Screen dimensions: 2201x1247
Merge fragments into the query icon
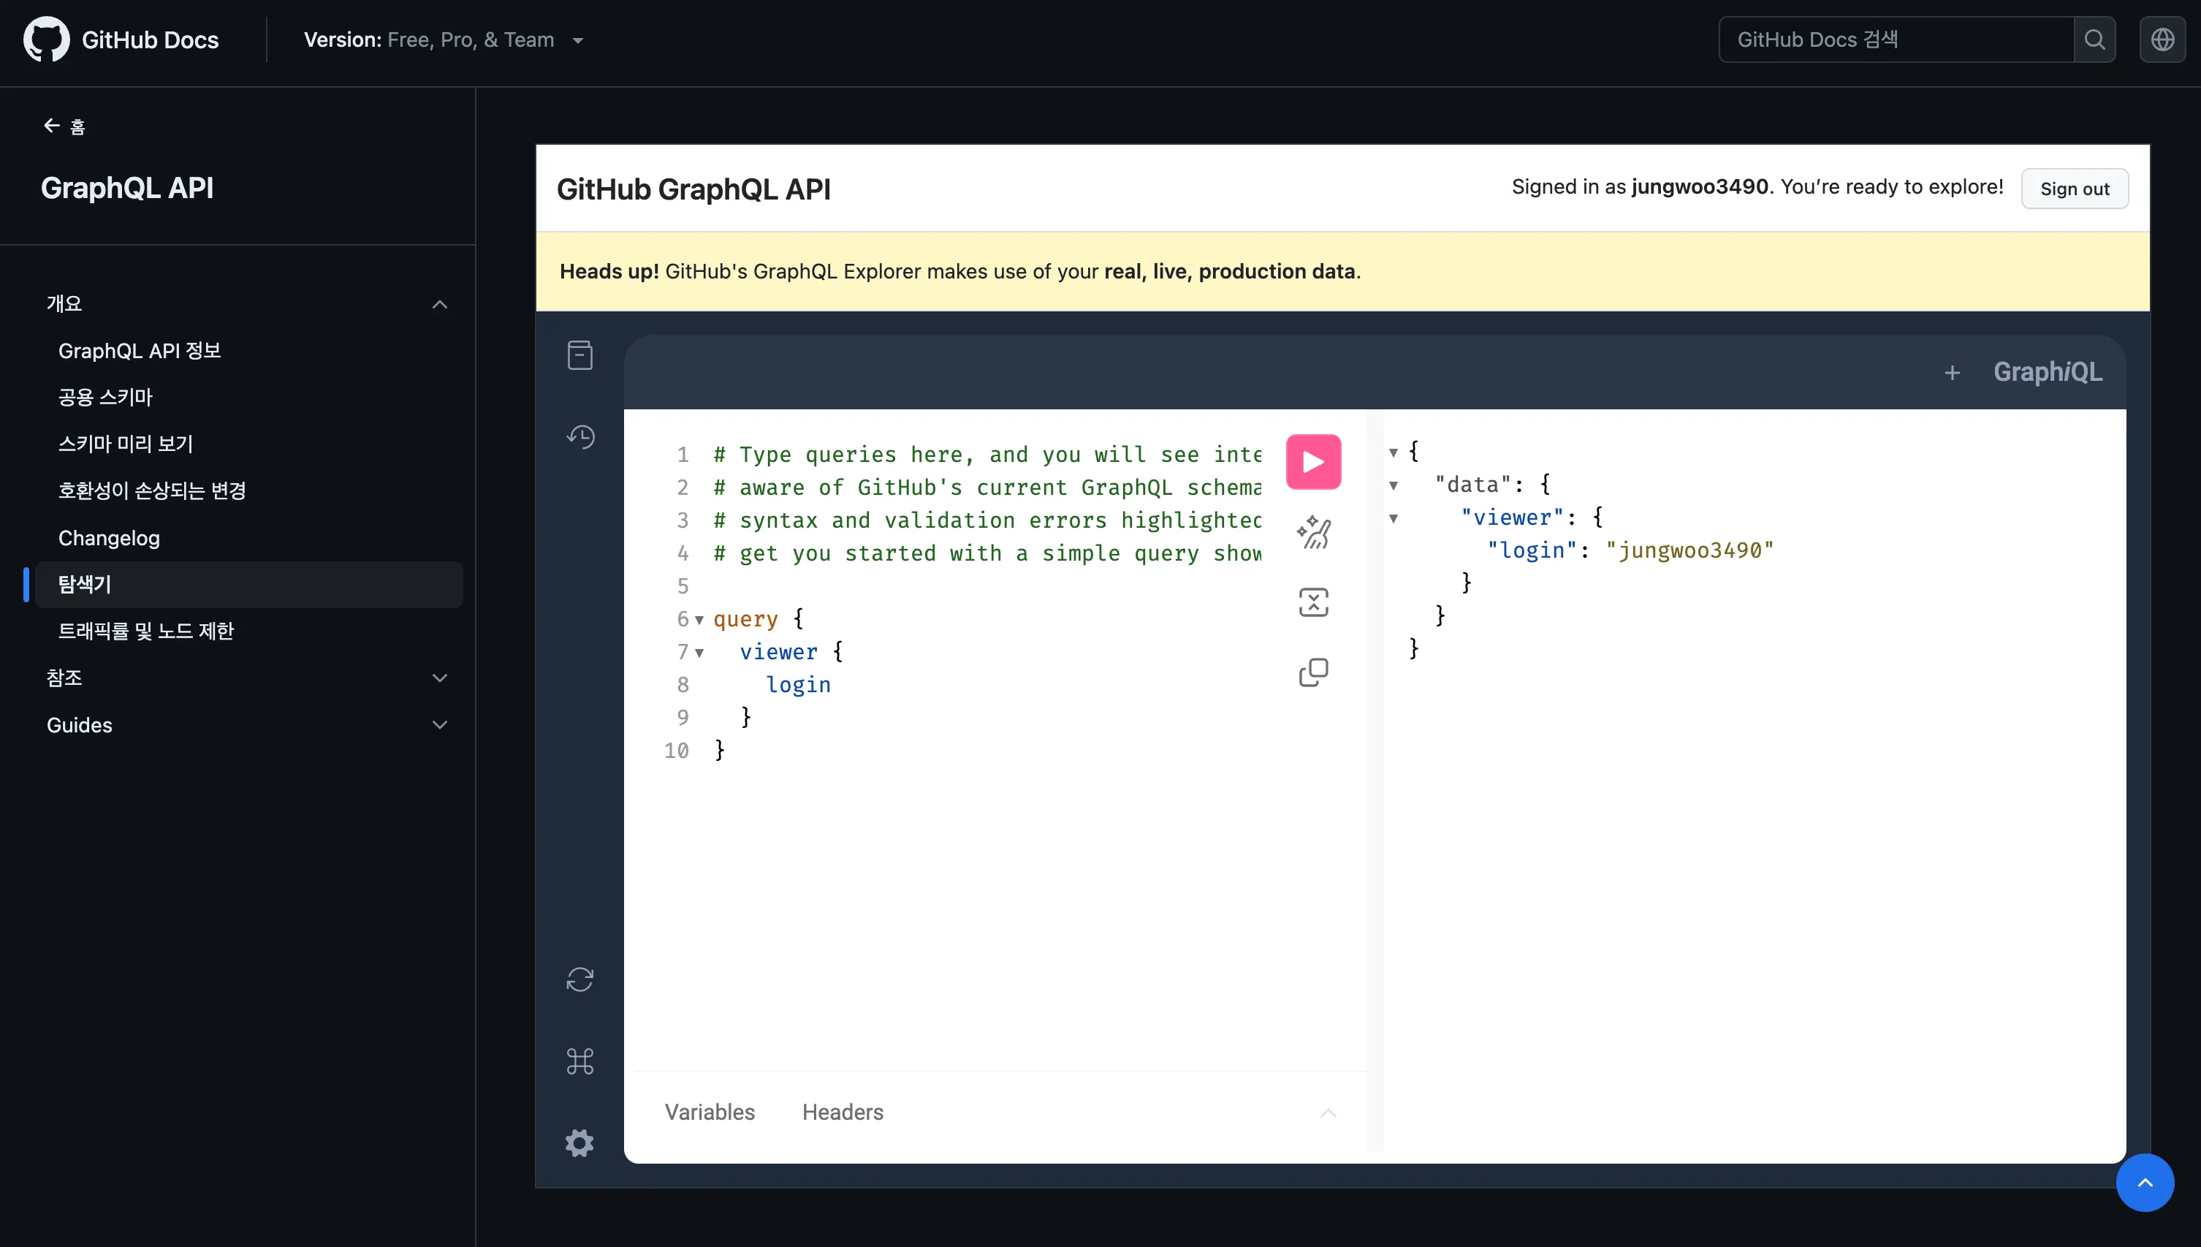[1313, 603]
